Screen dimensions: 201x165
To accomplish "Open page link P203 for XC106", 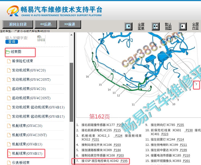I will pyautogui.click(x=117, y=145).
